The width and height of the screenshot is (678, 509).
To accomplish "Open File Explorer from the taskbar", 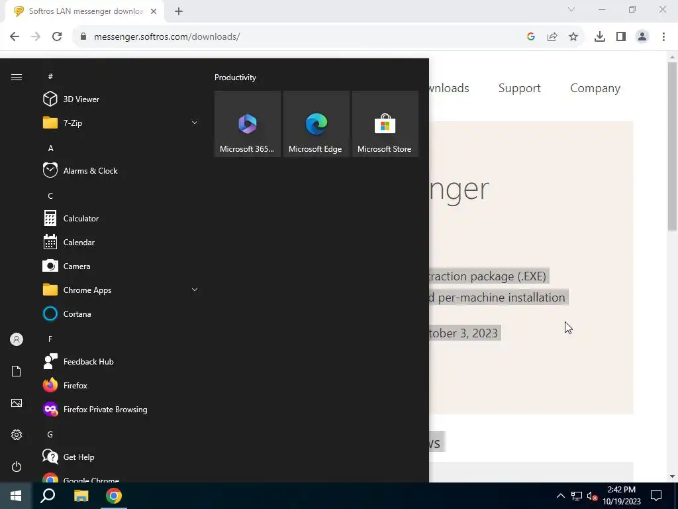I will click(81, 496).
